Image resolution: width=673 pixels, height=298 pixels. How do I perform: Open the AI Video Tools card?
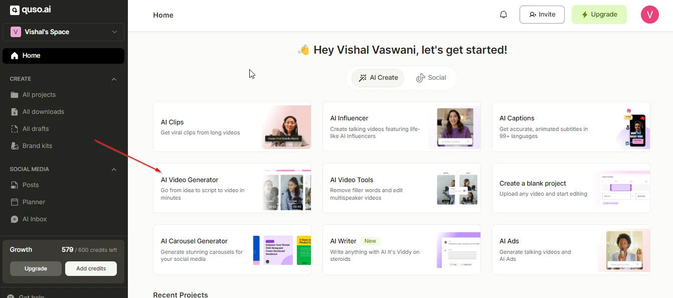coord(401,188)
